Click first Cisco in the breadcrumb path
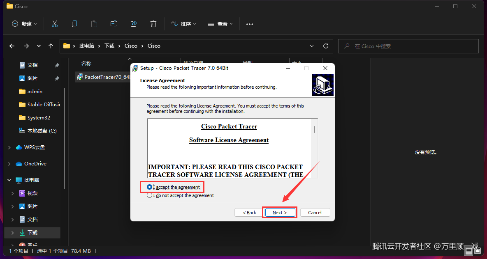The width and height of the screenshot is (487, 259). click(131, 46)
